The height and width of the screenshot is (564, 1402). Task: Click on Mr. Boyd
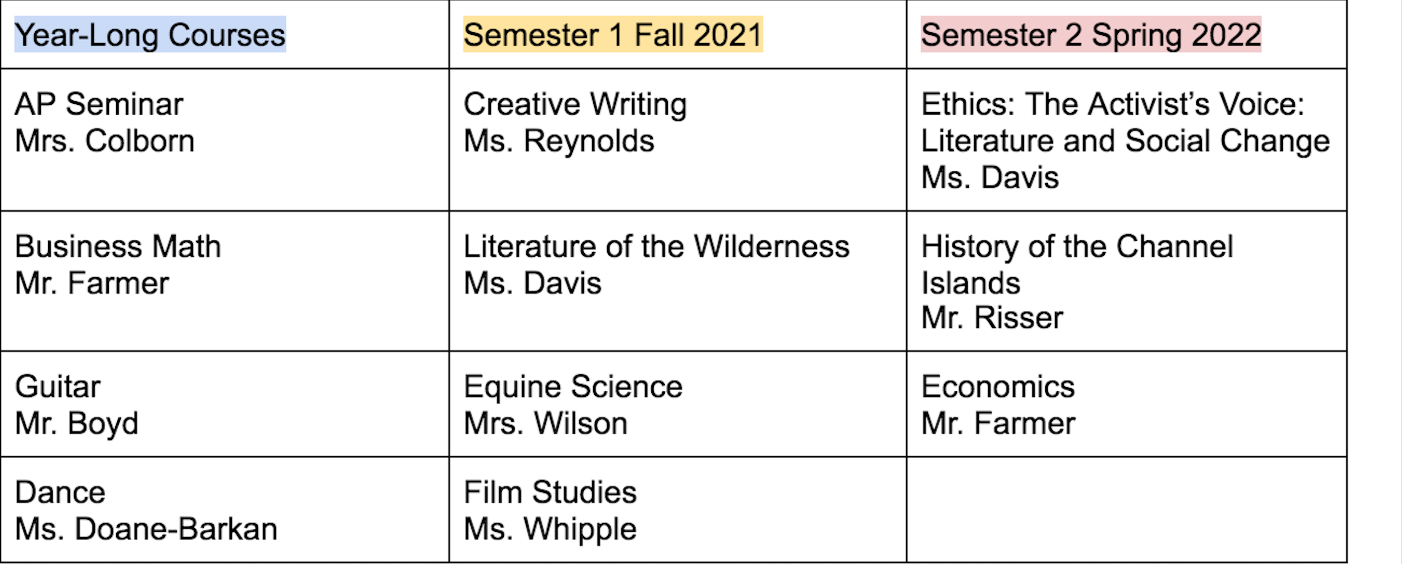(76, 423)
